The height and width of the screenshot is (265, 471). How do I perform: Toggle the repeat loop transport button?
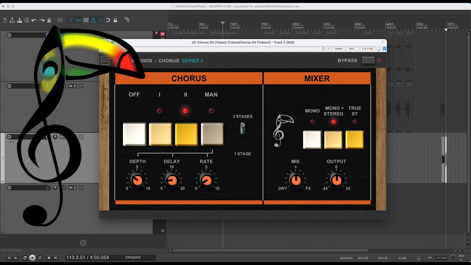[x=40, y=258]
